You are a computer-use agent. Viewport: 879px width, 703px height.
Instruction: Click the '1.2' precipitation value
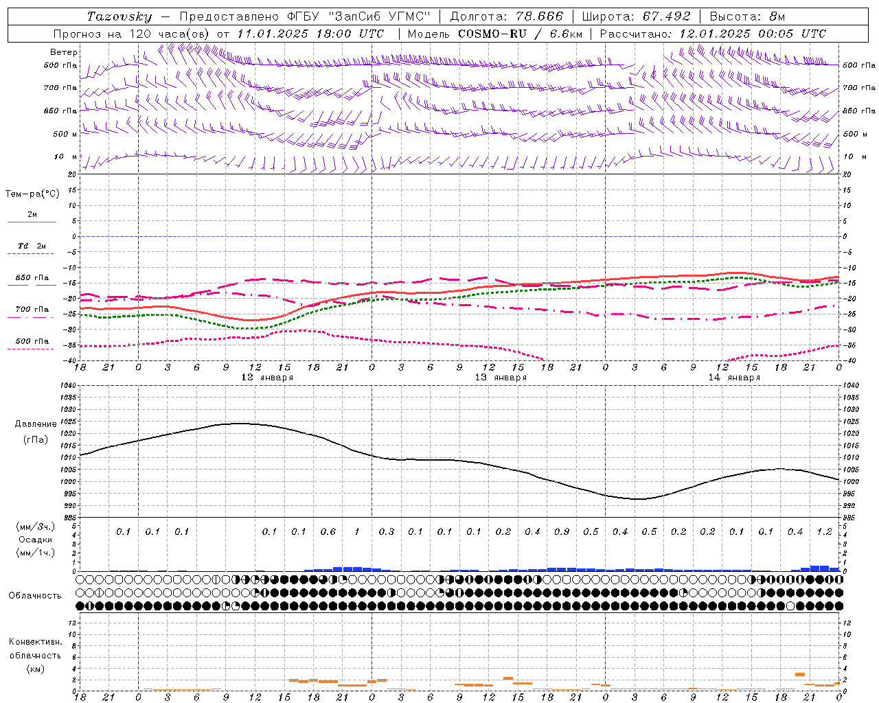(x=825, y=532)
